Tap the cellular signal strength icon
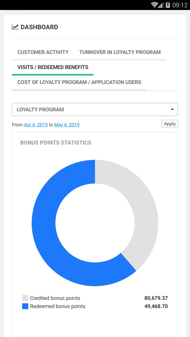The image size is (190, 337). click(161, 5)
